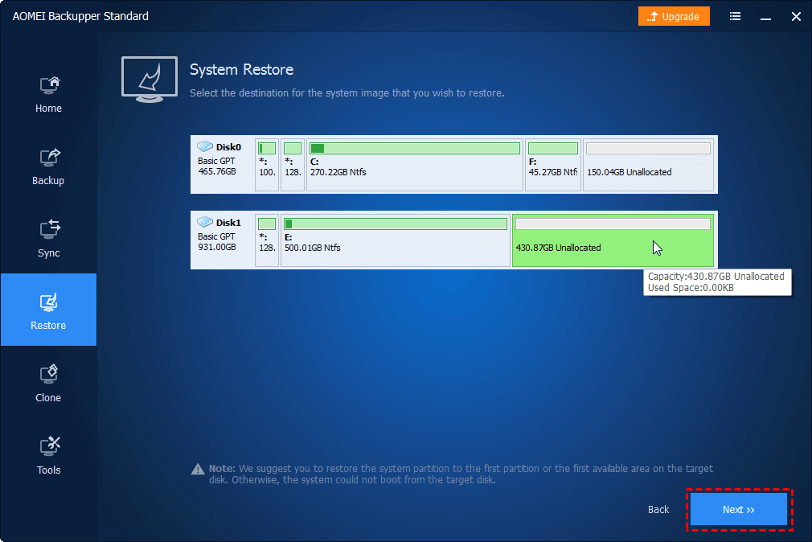The height and width of the screenshot is (542, 812).
Task: Click the System Restore monitor icon
Action: (x=150, y=80)
